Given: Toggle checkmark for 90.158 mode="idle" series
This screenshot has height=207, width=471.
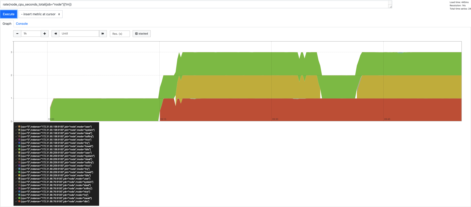Looking at the screenshot, I should pos(17,149).
